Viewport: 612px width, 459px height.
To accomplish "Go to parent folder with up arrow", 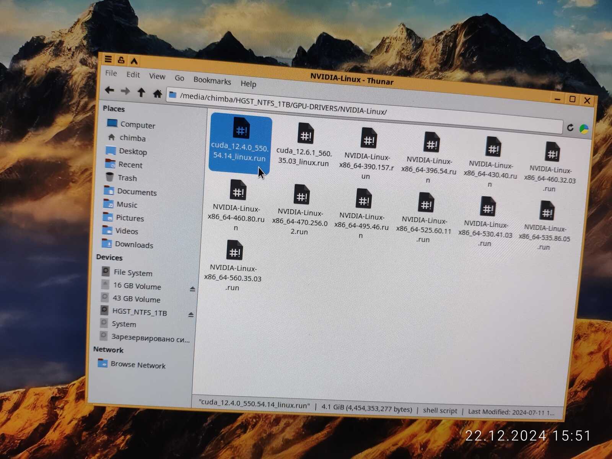I will [x=141, y=92].
